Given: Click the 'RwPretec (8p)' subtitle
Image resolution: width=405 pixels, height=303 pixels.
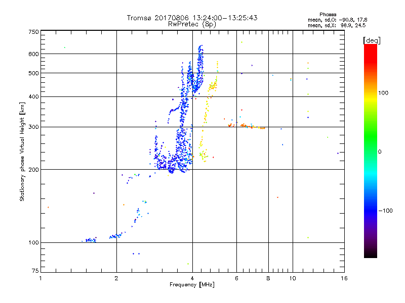Looking at the screenshot, I should [x=192, y=24].
